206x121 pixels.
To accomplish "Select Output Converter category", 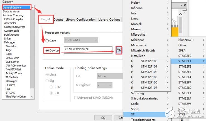I will point(14,27).
